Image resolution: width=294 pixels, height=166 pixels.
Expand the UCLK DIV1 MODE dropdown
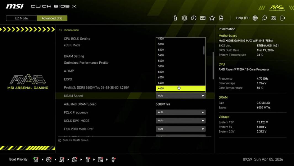click(181, 121)
